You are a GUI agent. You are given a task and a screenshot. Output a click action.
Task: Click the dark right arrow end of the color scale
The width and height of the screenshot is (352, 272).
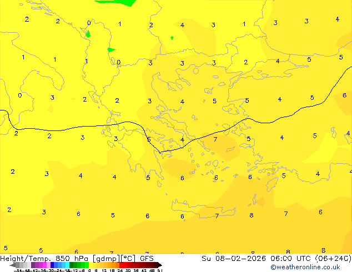click(x=159, y=265)
